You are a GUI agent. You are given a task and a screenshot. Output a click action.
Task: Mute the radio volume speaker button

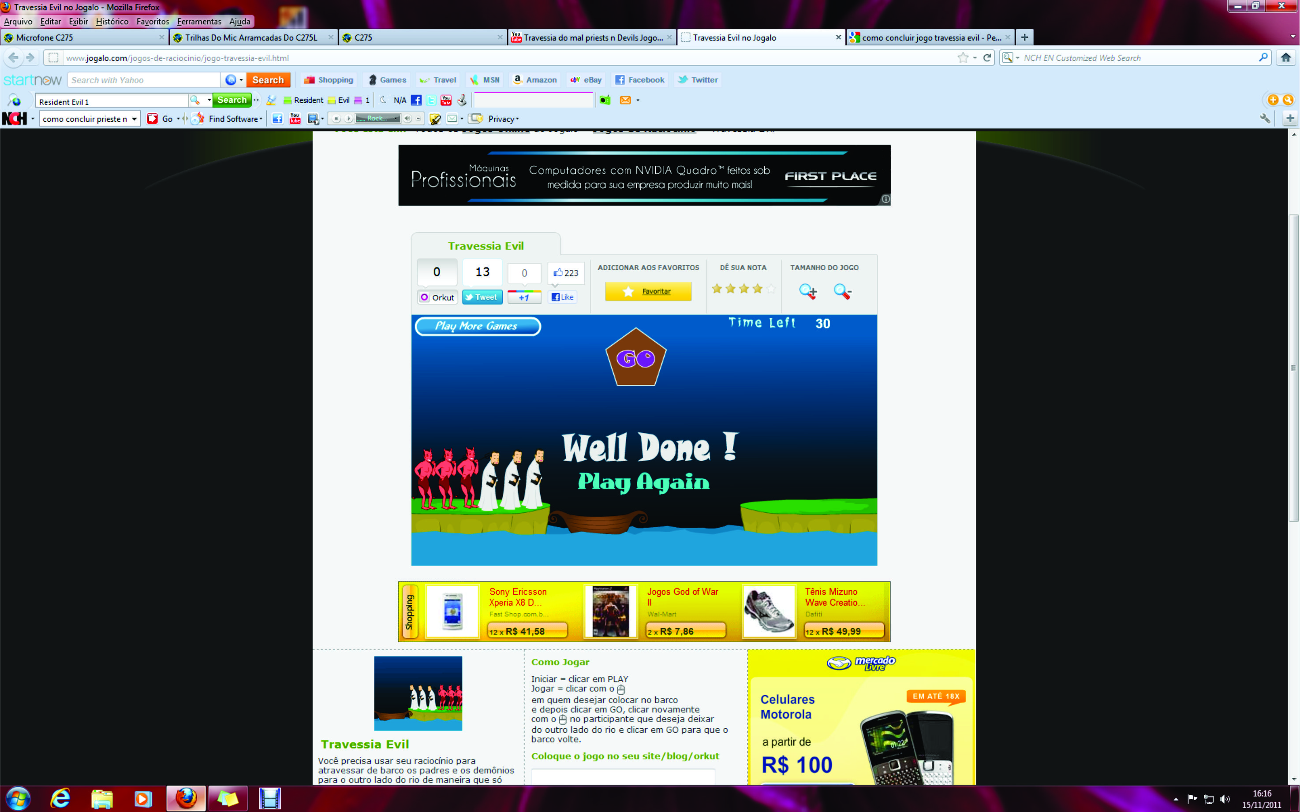408,119
